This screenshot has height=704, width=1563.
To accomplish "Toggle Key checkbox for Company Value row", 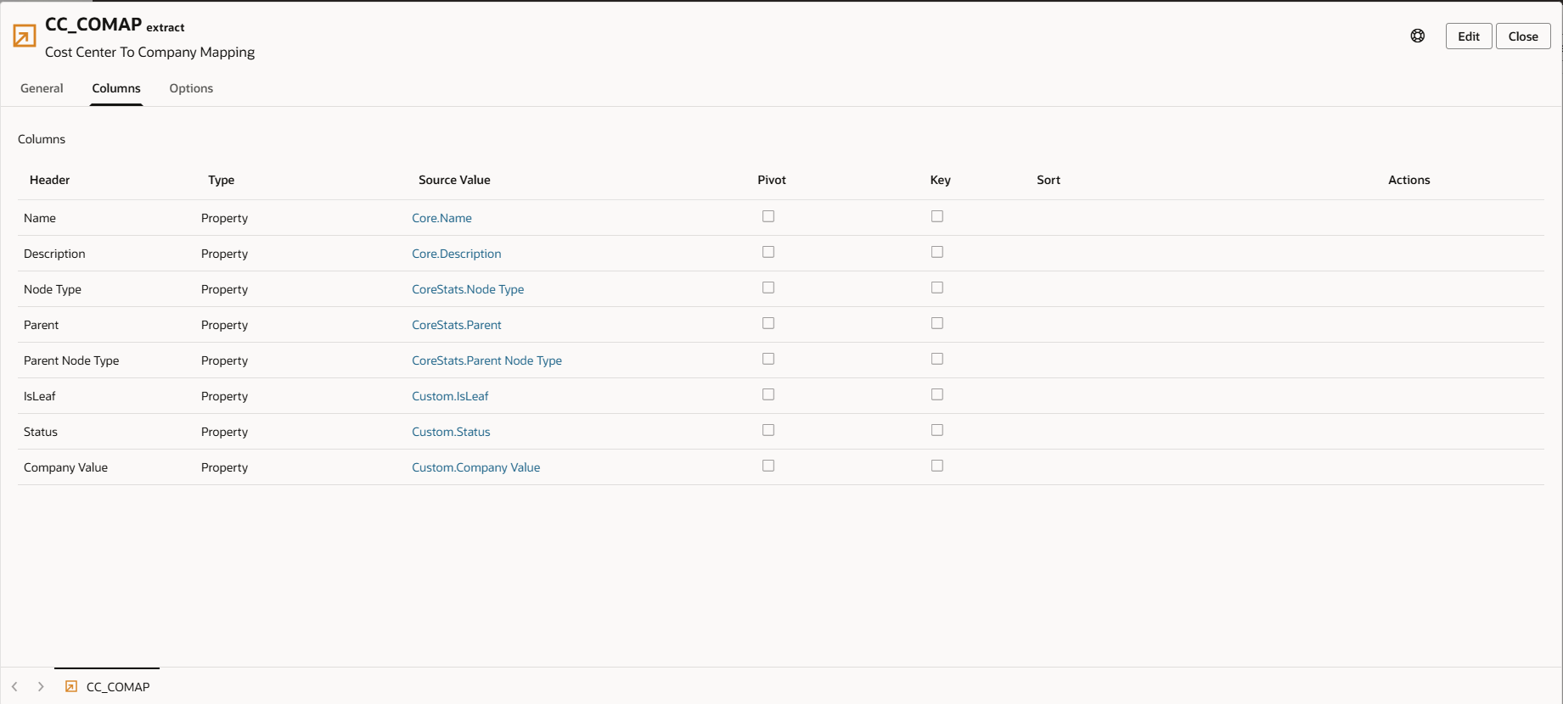I will coord(937,466).
